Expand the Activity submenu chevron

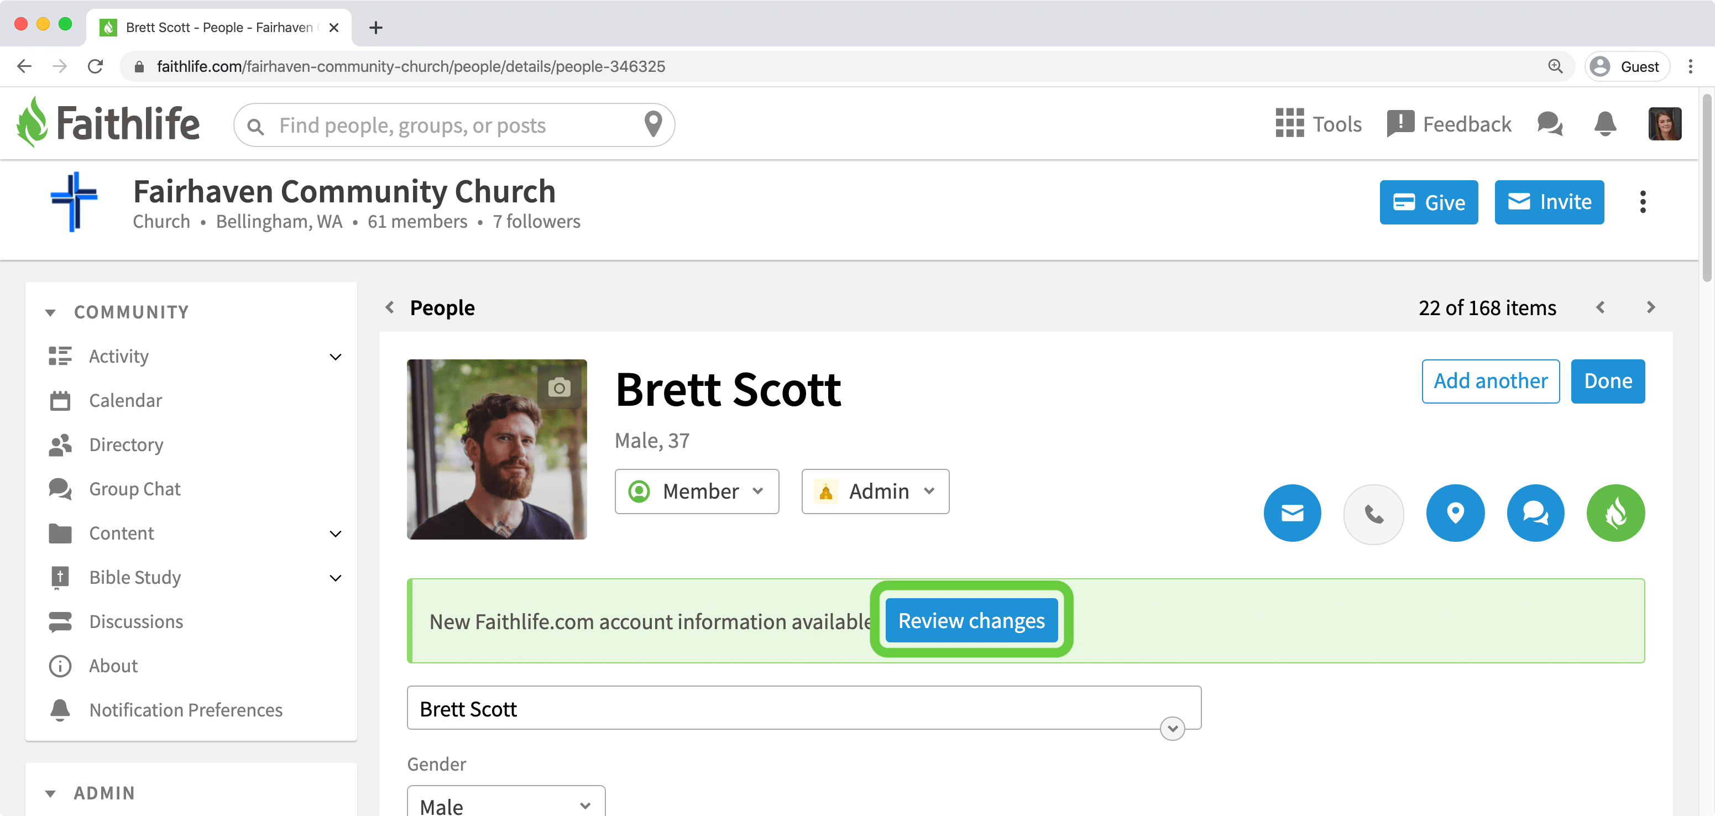tap(336, 357)
